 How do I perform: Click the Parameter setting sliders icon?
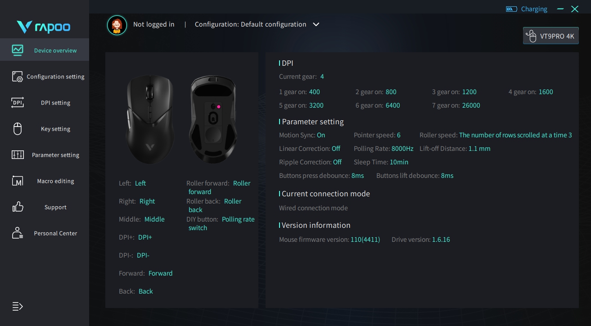18,155
